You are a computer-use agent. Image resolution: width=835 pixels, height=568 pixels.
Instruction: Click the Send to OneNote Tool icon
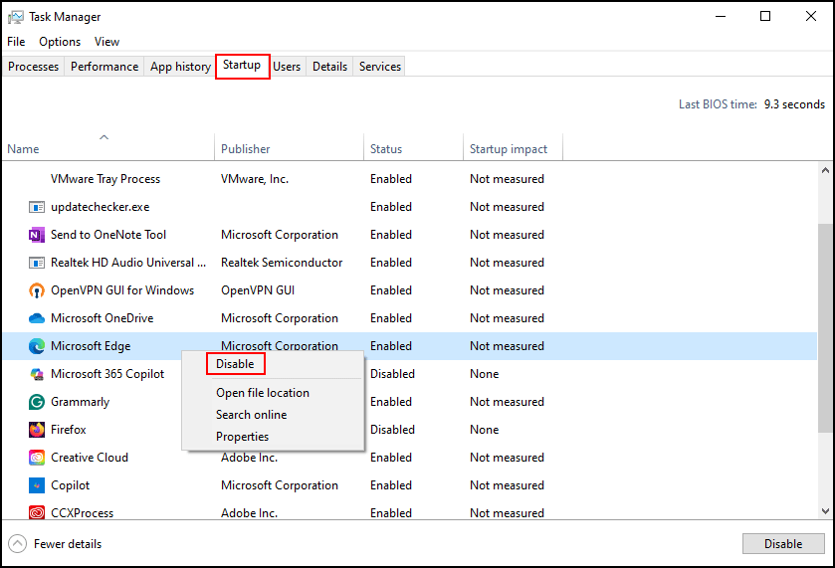[36, 235]
